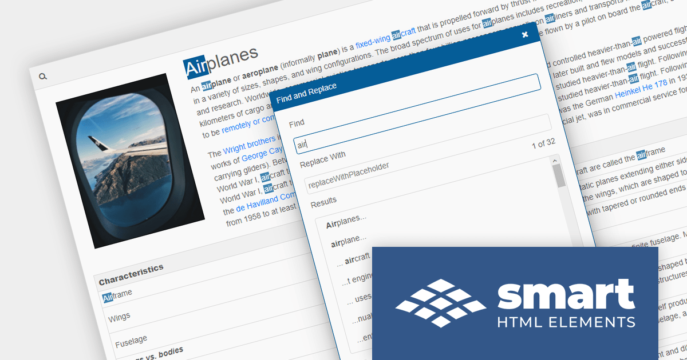This screenshot has width=687, height=360.
Task: Click the Fuselage table row
Action: click(x=131, y=342)
